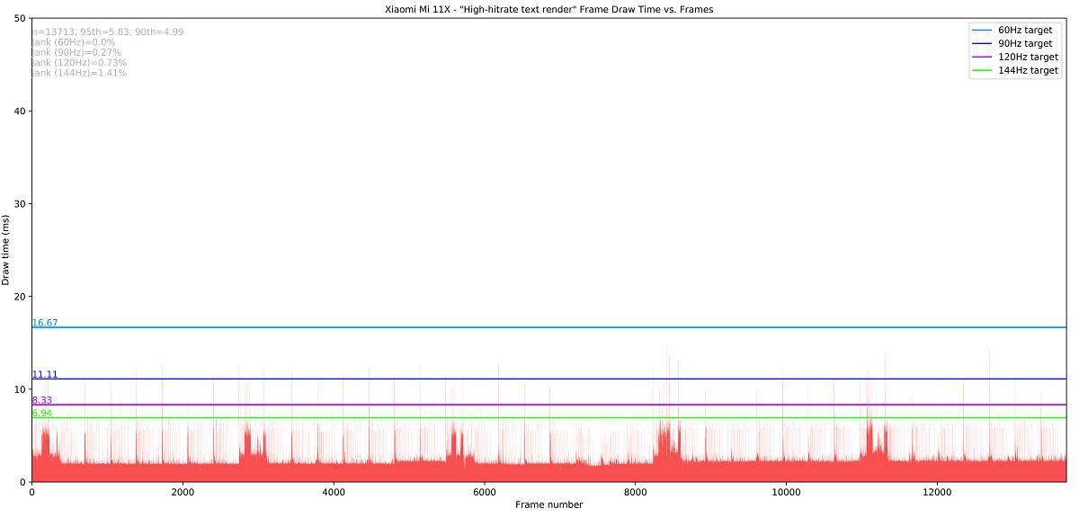
Task: Click the x-axis tick value 2000
Action: click(183, 492)
